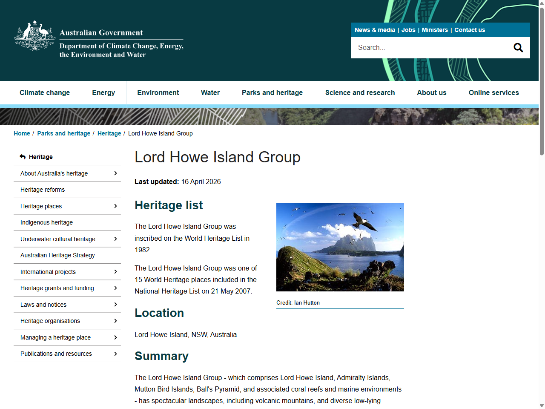Click the scrollbar down arrow

pos(542,406)
